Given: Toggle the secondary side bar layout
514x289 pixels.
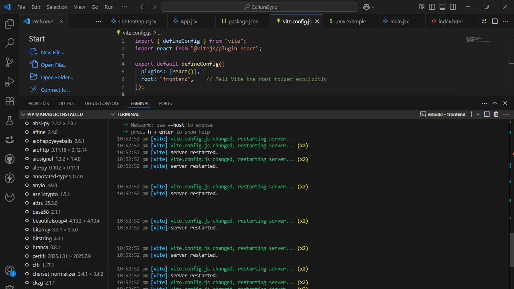Looking at the screenshot, I should [453, 7].
